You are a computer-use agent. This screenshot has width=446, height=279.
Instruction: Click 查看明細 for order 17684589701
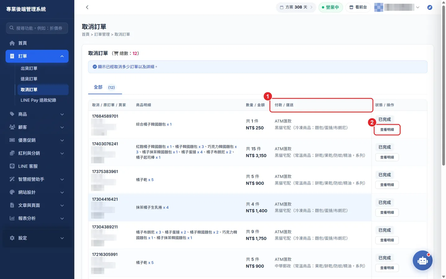tap(387, 130)
